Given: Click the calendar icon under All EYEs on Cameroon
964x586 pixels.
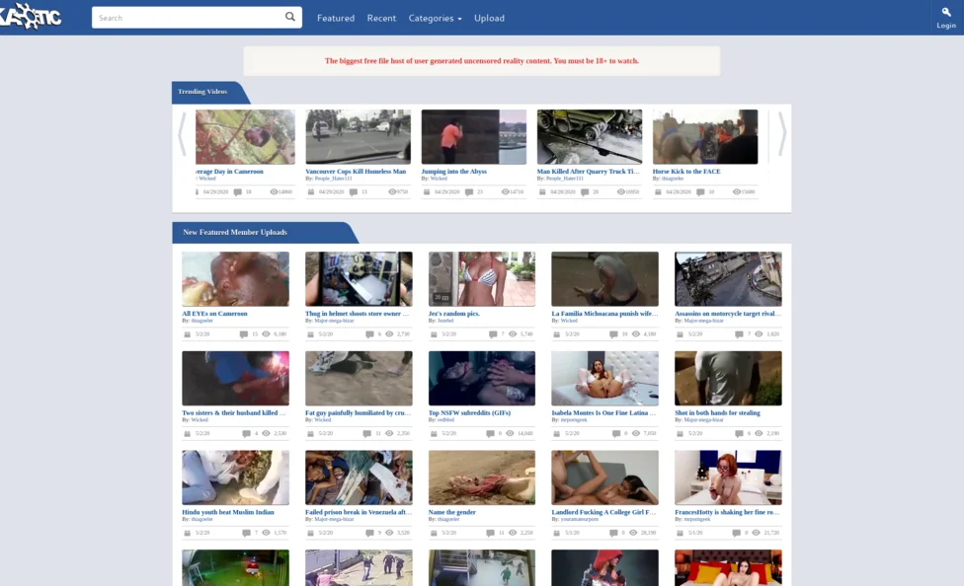Looking at the screenshot, I should (x=188, y=334).
